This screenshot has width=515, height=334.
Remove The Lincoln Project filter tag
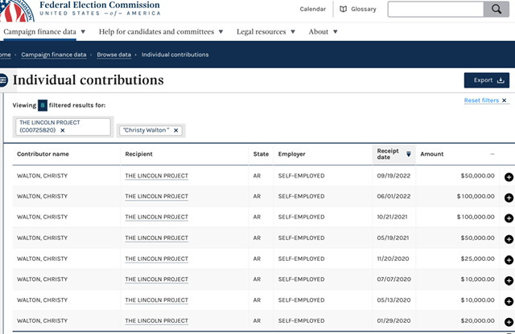tap(63, 130)
